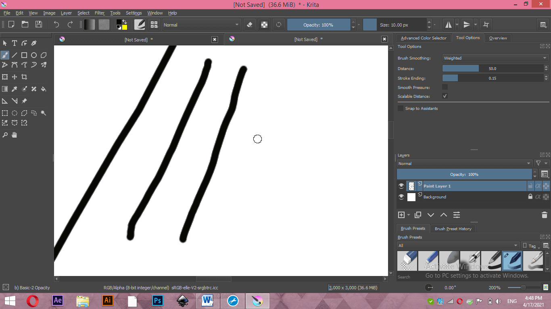Select the Move tool

[x=15, y=77]
